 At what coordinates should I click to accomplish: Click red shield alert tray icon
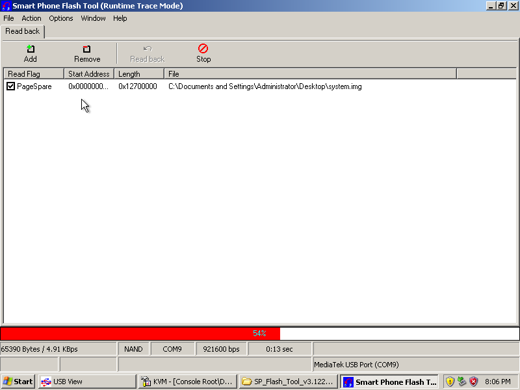pos(473,382)
